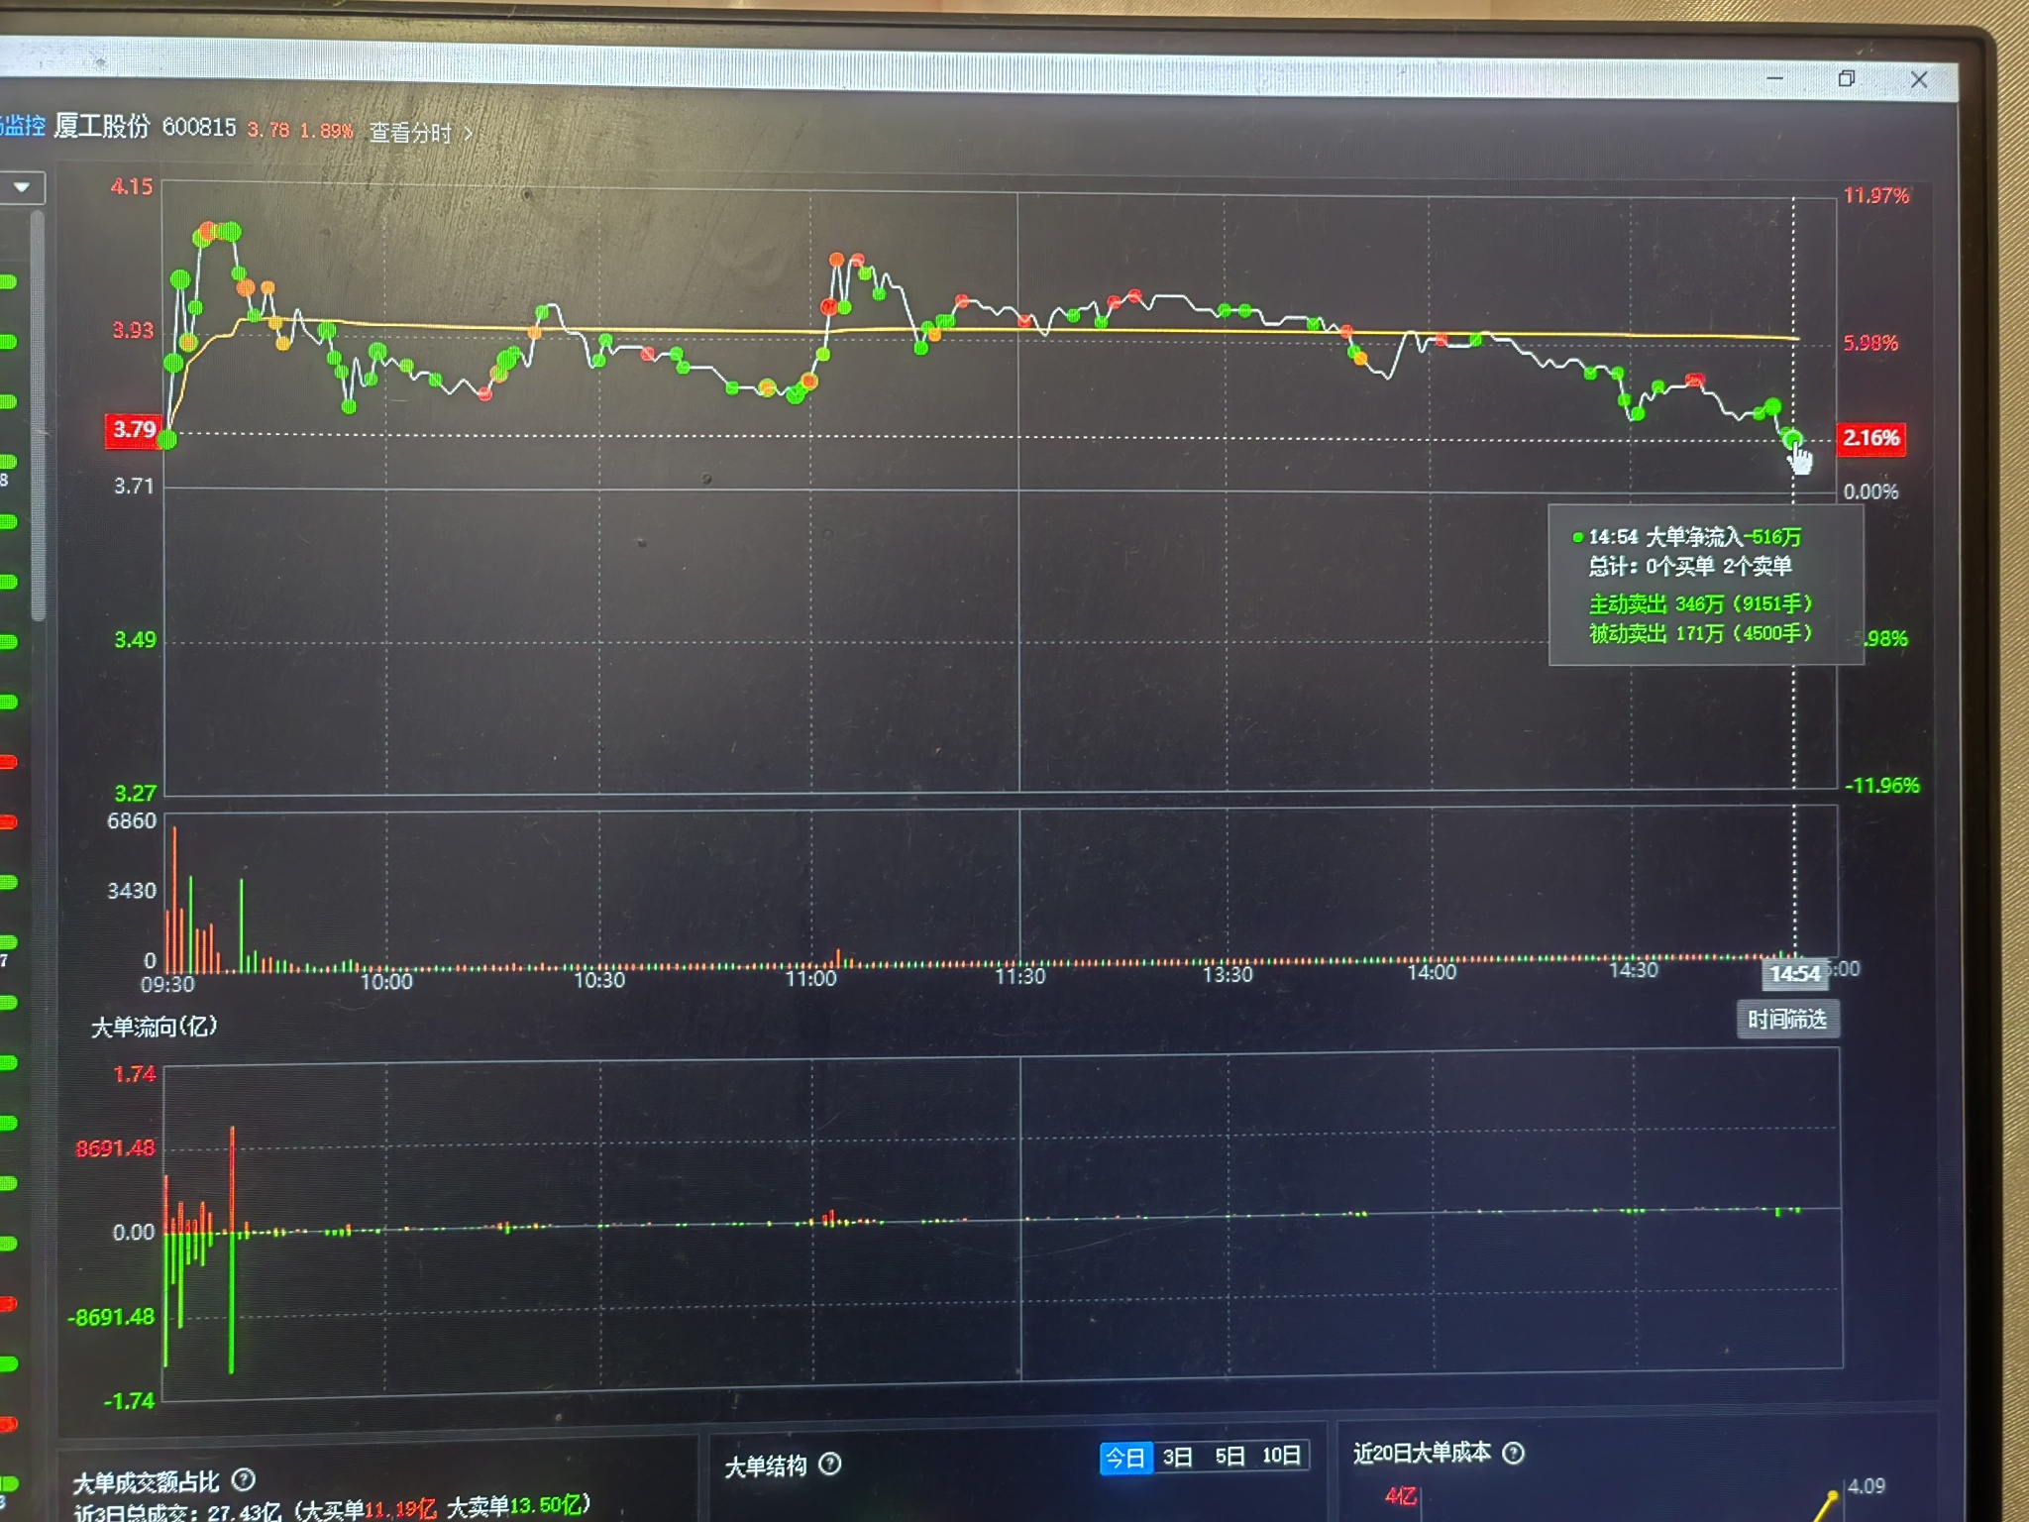
Task: Click the chevron arrow after 查看分时
Action: (x=469, y=133)
